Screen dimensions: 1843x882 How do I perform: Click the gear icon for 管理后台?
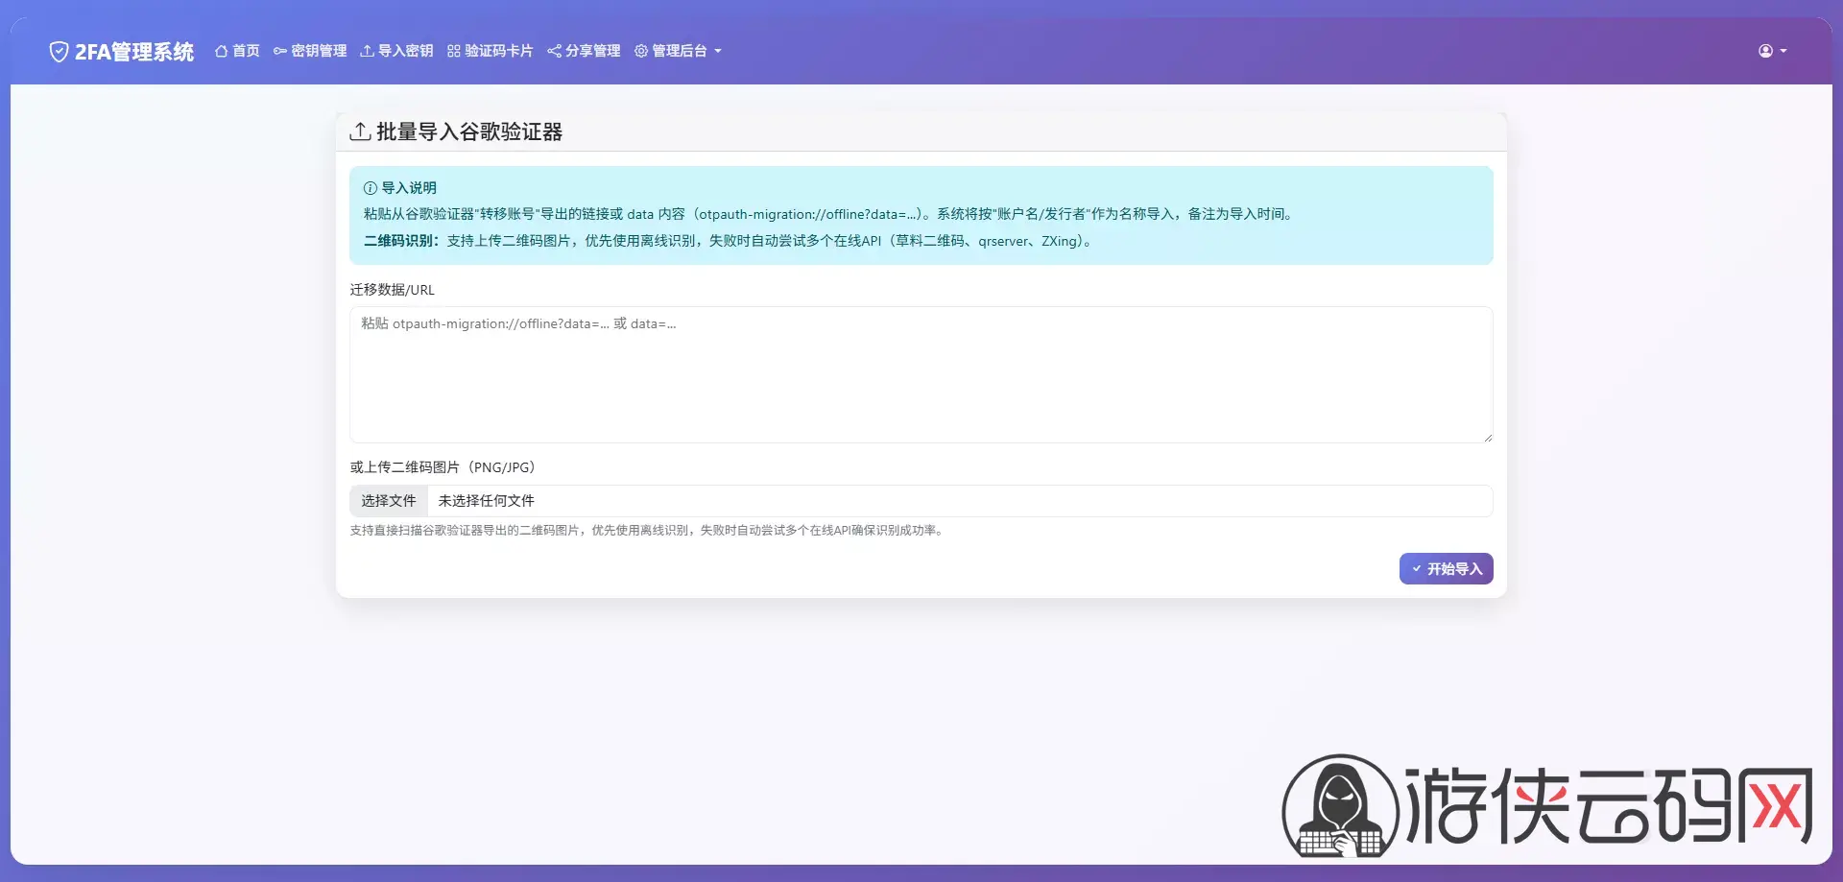click(x=641, y=52)
